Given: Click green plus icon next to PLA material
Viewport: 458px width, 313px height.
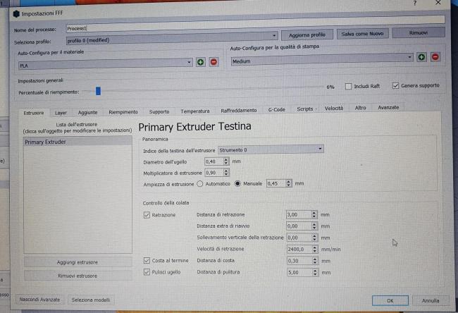Looking at the screenshot, I should pyautogui.click(x=201, y=63).
